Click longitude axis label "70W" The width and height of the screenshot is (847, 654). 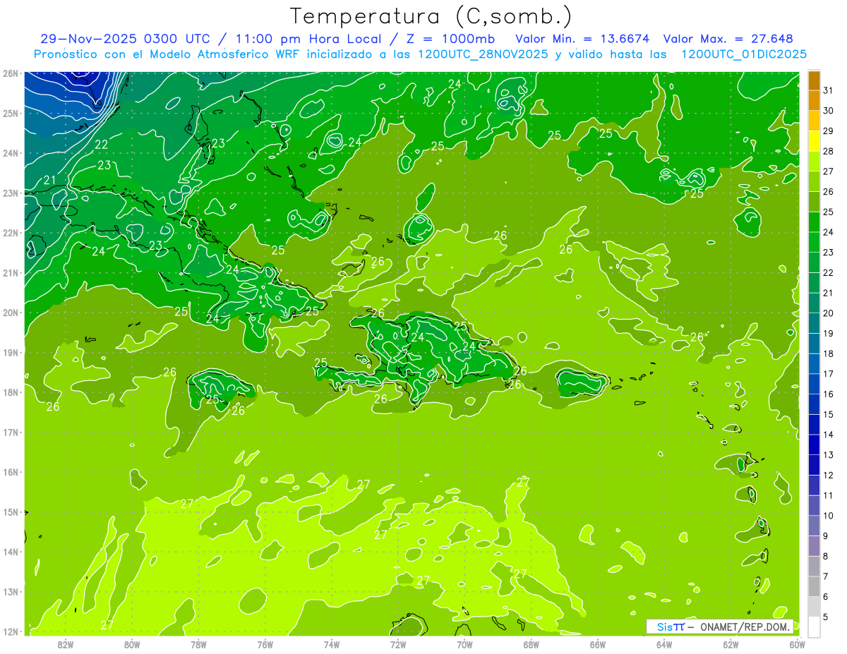point(464,644)
